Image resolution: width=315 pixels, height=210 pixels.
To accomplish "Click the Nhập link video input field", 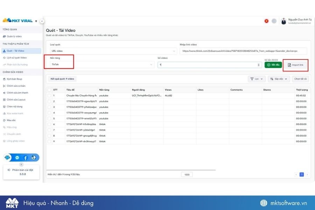I will pyautogui.click(x=243, y=51).
